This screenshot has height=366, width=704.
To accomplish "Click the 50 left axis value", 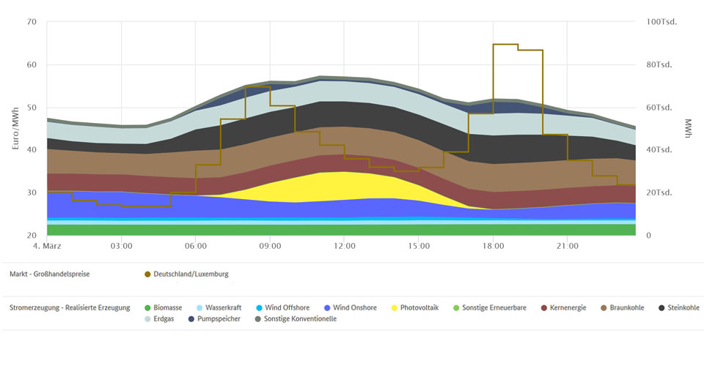I will tap(32, 108).
